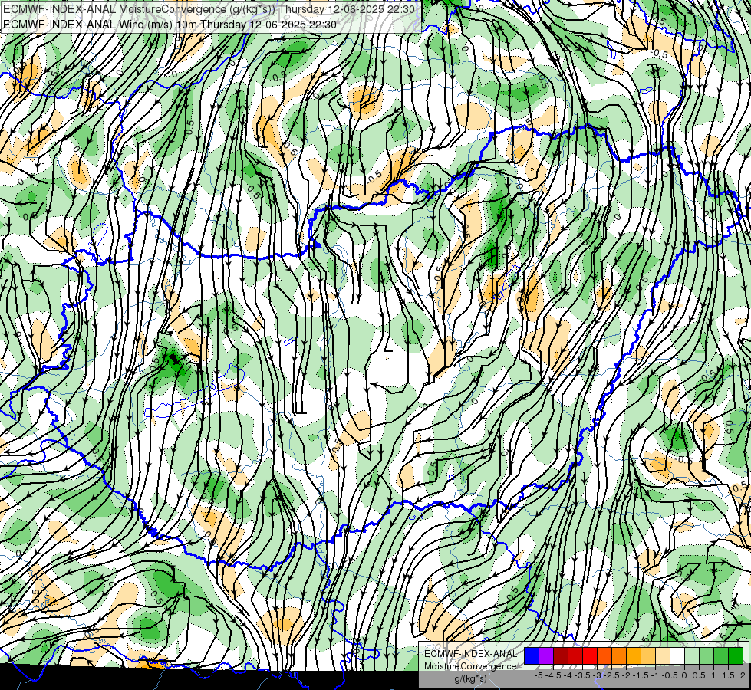Click the pale peach swatch between -1 and -0.5
The image size is (751, 690).
pyautogui.click(x=663, y=656)
